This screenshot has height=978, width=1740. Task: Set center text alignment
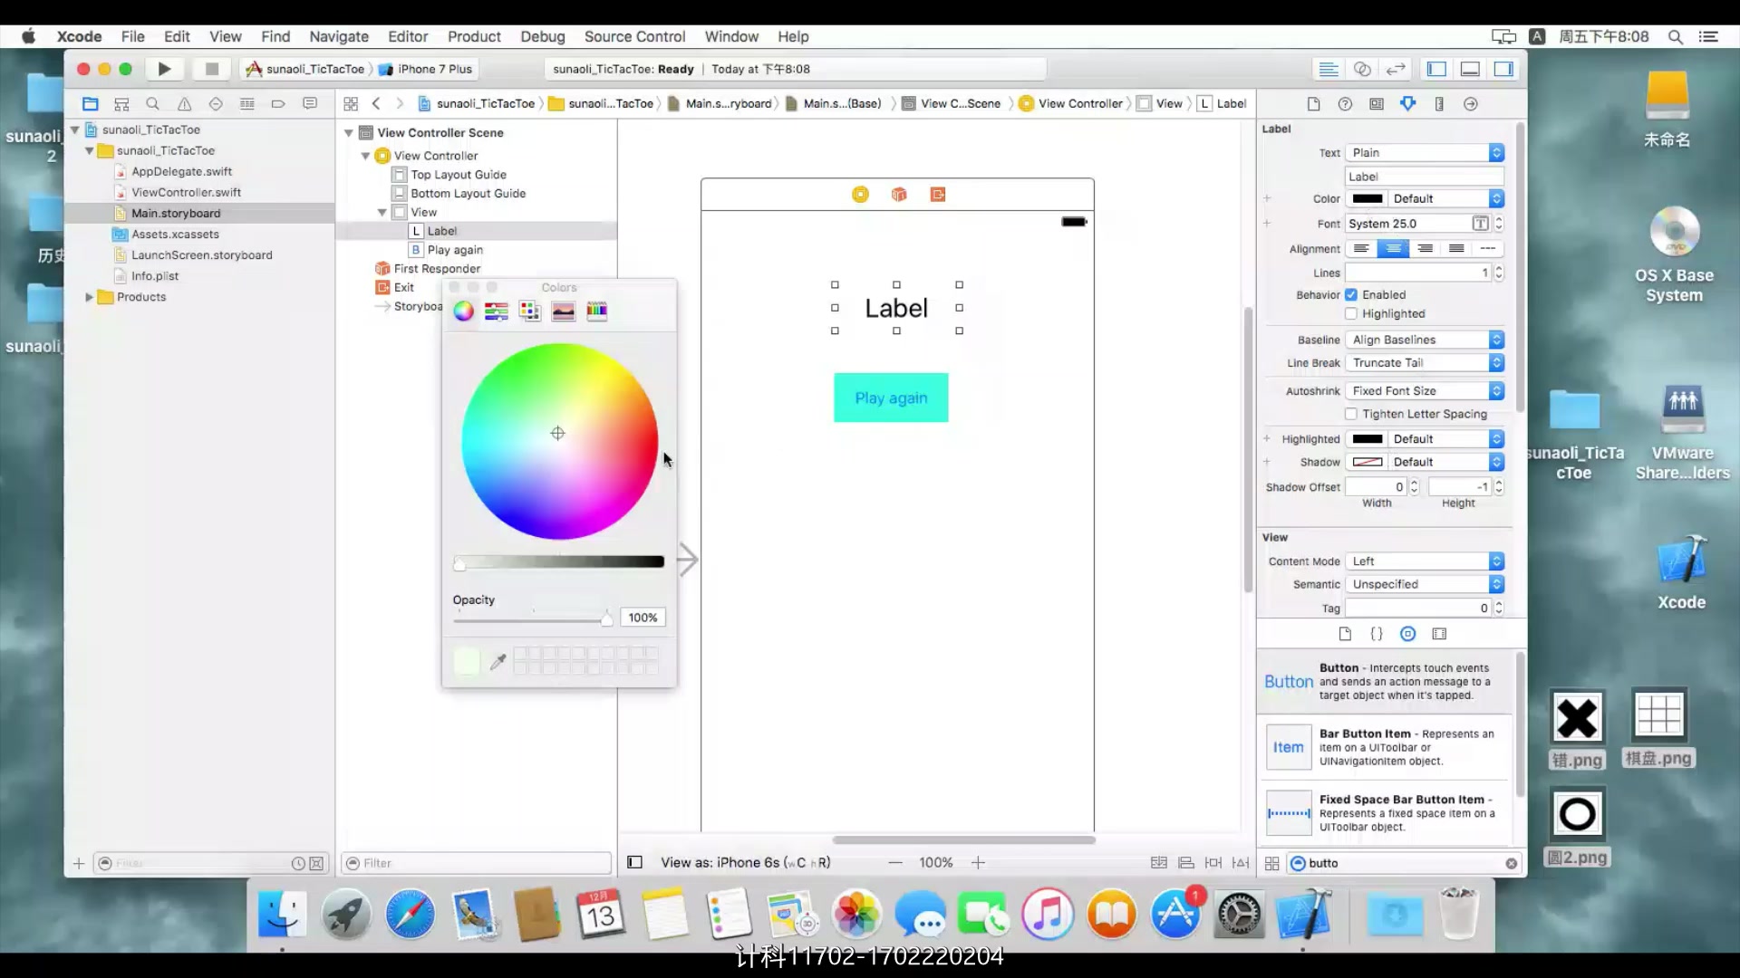click(1393, 249)
